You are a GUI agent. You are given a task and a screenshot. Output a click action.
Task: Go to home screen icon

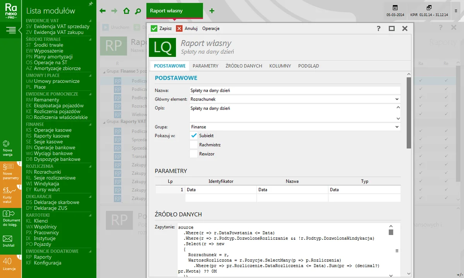126,11
